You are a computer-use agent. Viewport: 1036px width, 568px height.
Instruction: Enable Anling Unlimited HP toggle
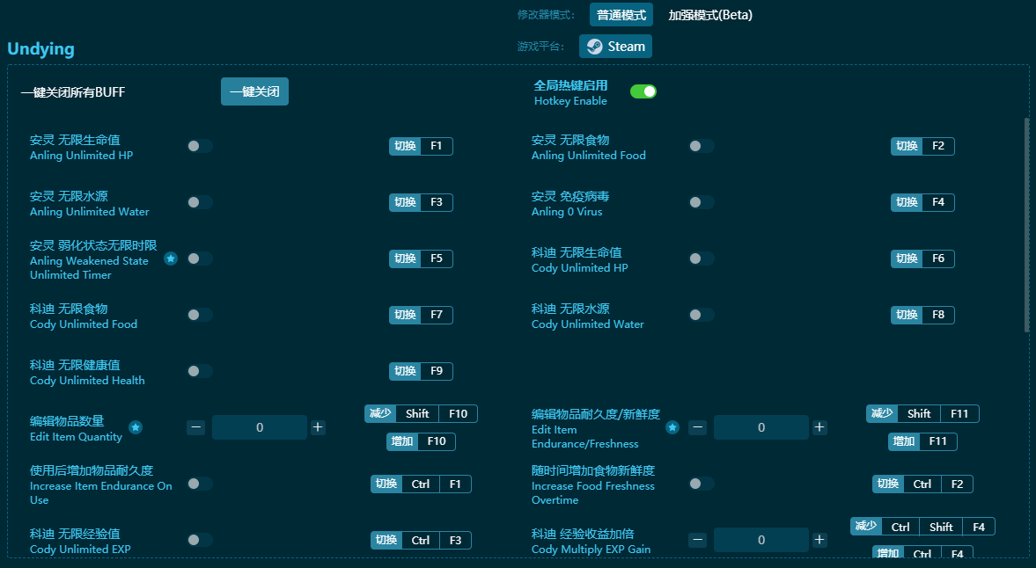click(x=200, y=146)
